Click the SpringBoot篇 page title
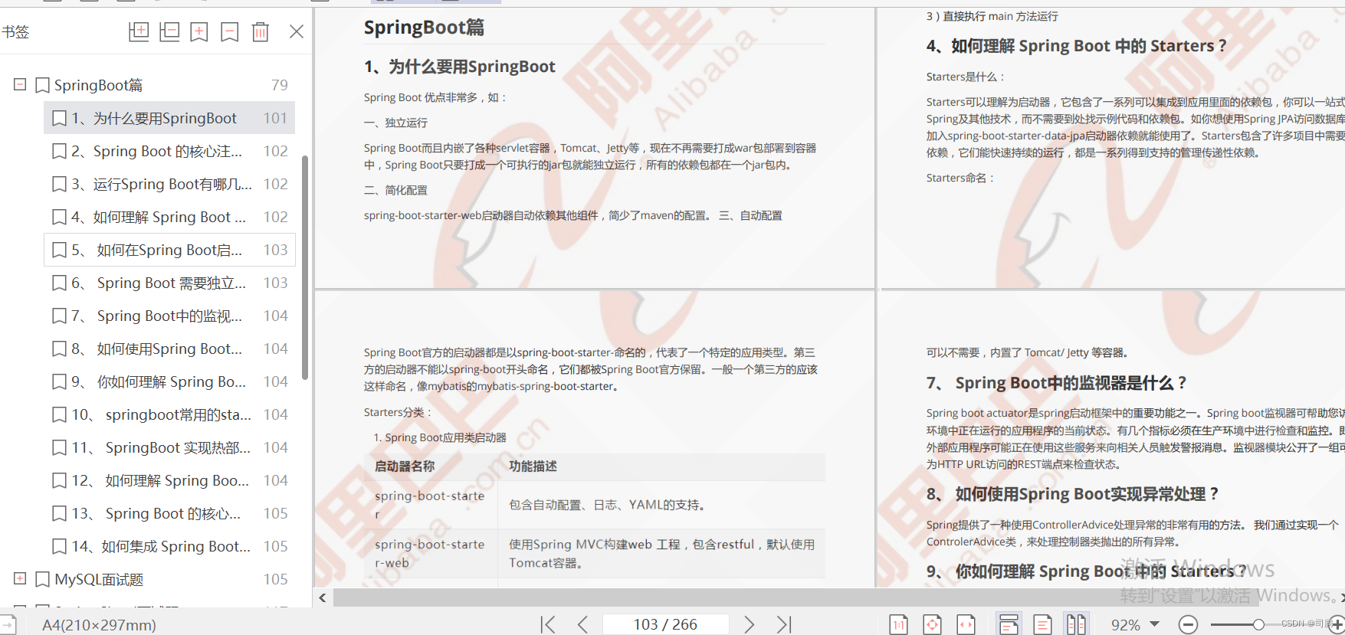The width and height of the screenshot is (1345, 635). [424, 28]
